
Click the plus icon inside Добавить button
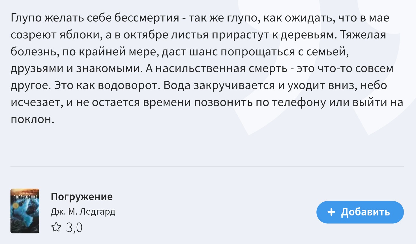pos(331,212)
